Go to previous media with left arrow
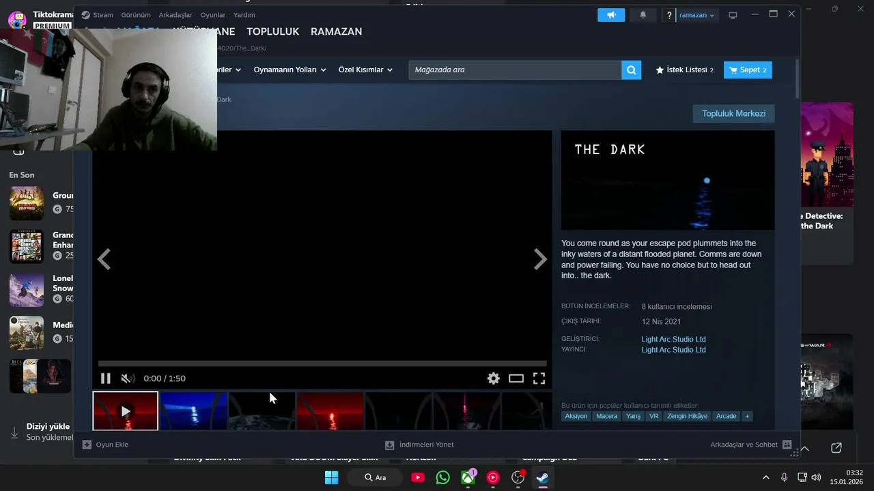Screen dimensions: 874x491 click(x=104, y=259)
